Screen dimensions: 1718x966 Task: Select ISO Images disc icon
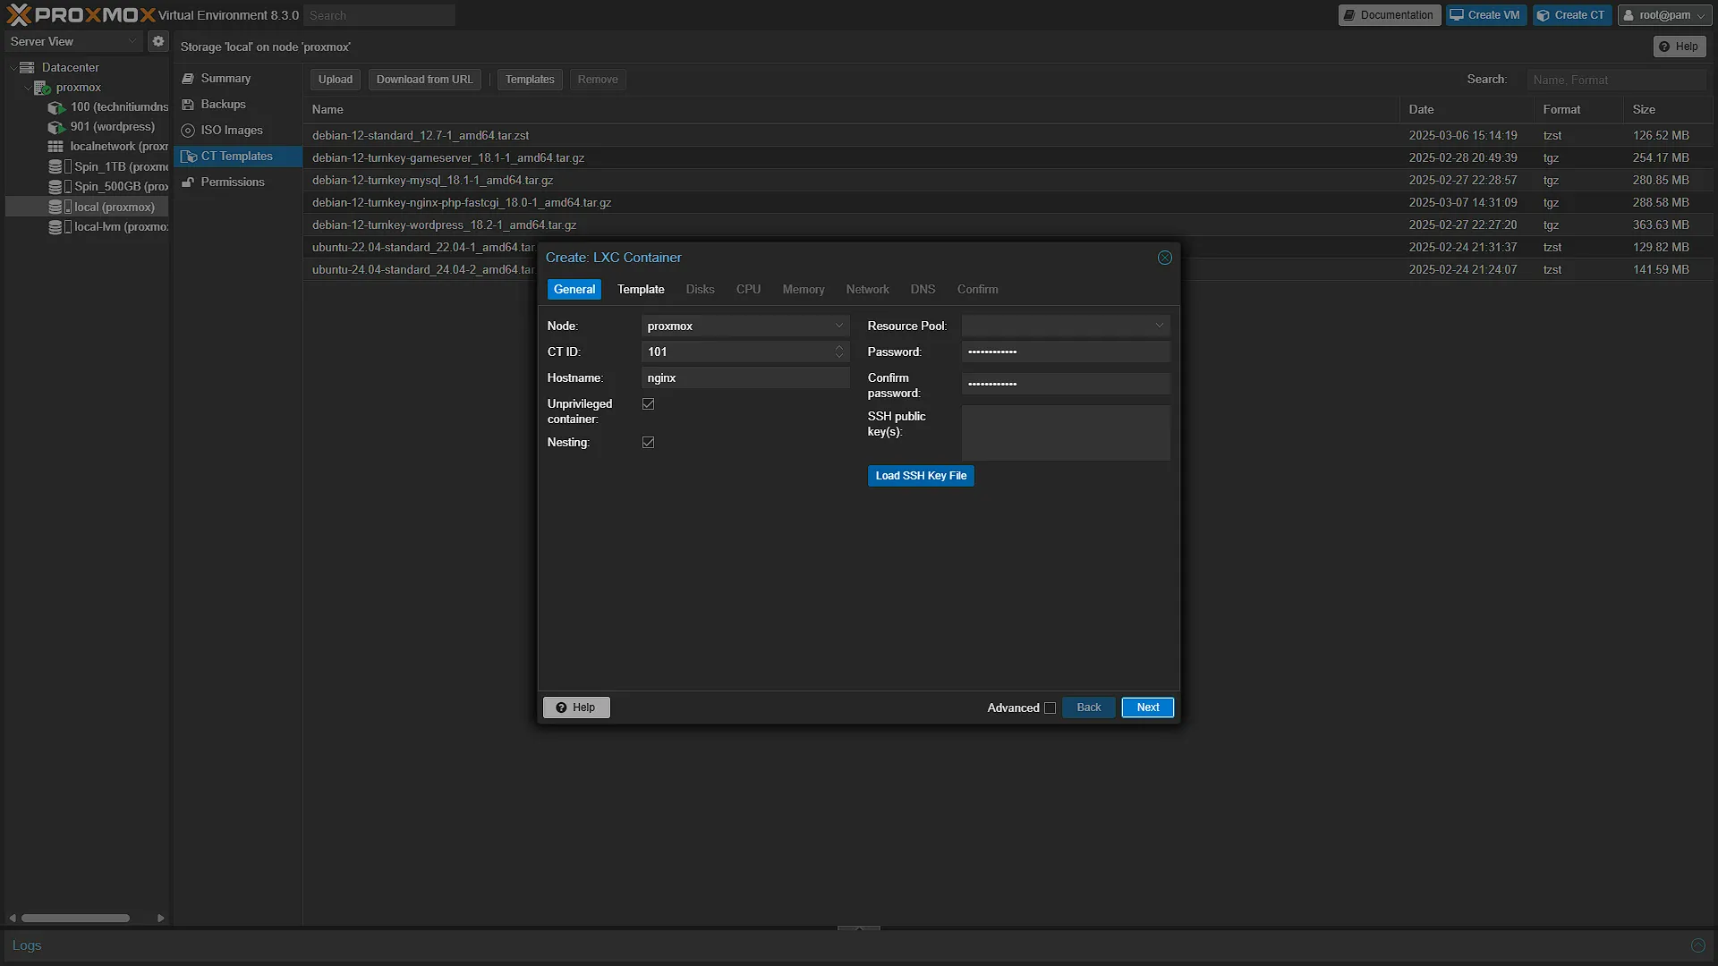click(x=188, y=131)
